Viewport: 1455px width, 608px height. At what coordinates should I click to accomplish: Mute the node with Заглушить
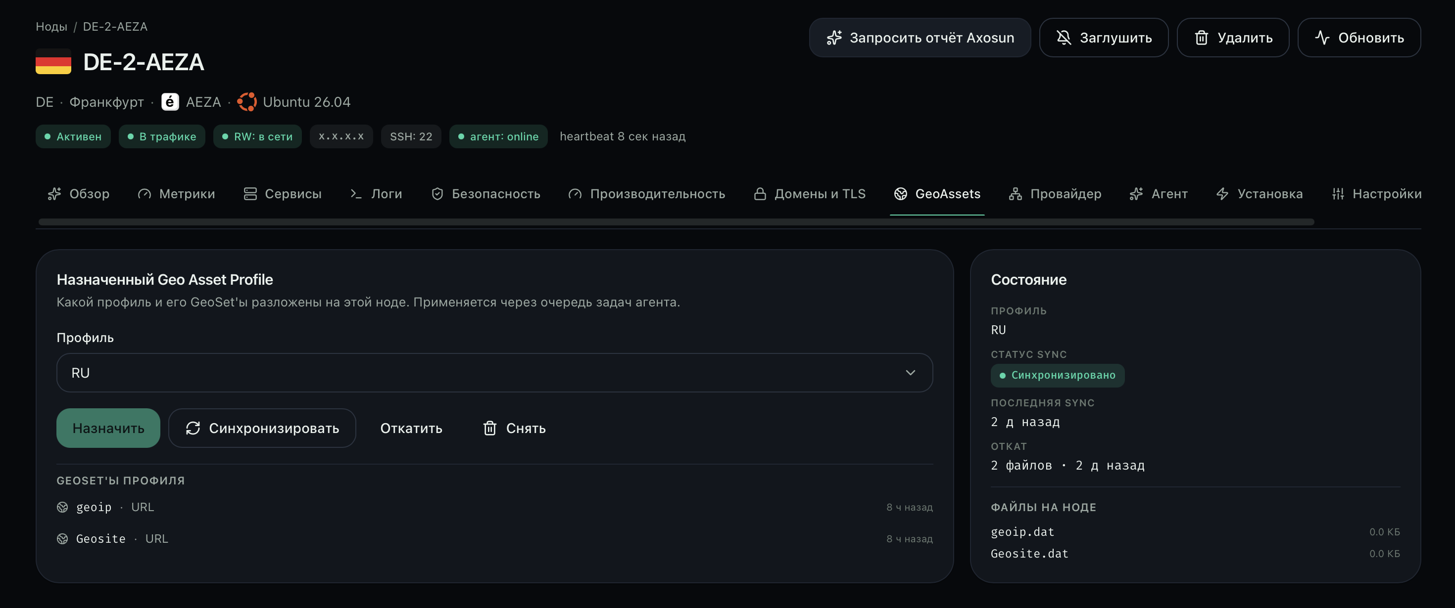[1104, 38]
